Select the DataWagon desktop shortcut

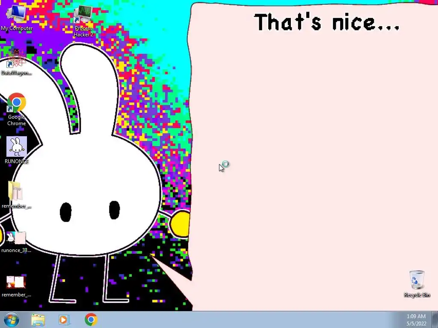click(17, 62)
